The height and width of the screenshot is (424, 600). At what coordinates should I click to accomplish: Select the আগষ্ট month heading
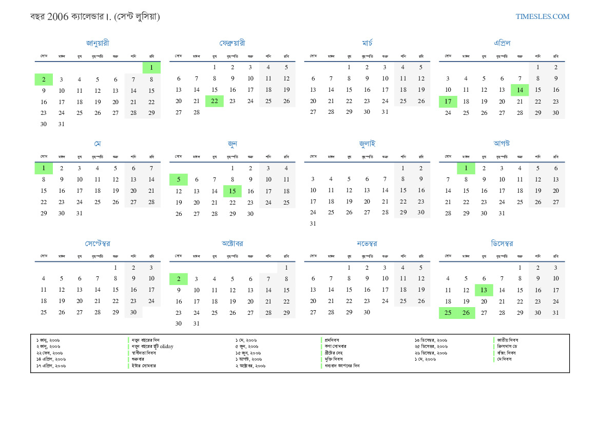pyautogui.click(x=501, y=144)
